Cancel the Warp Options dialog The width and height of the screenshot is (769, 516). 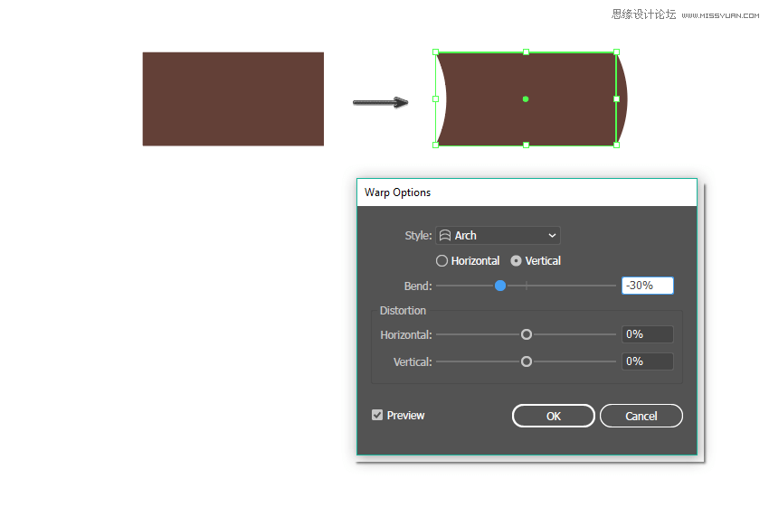point(641,416)
